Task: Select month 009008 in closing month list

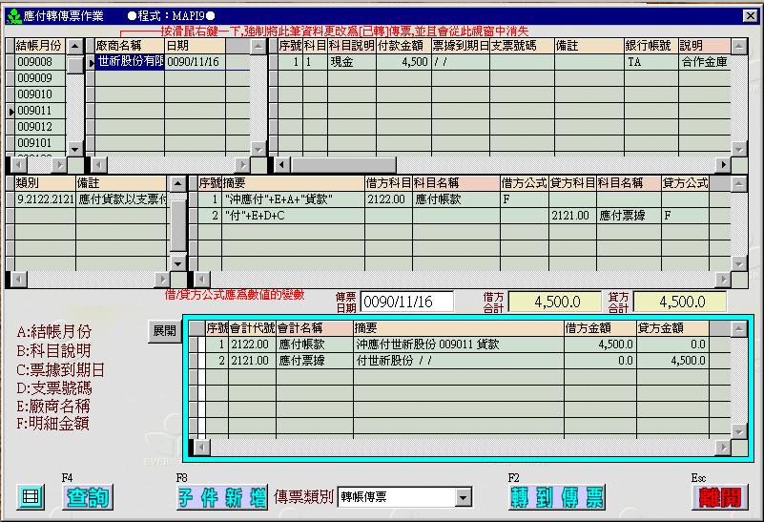Action: click(35, 62)
